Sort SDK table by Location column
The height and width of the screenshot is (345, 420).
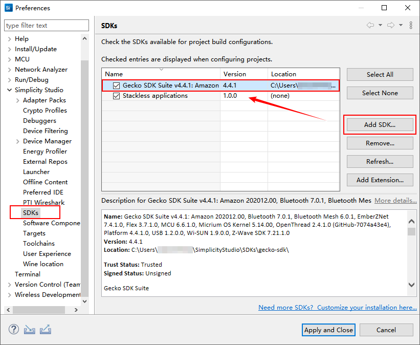point(304,74)
